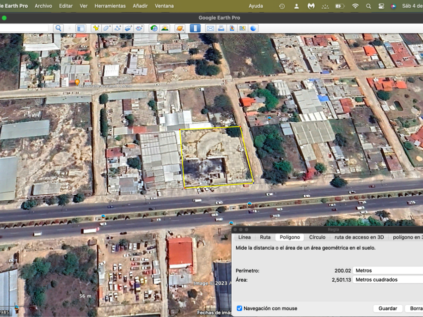Screen dimensions: 423x317
Task: Open the Herramientas menu
Action: pyautogui.click(x=110, y=6)
